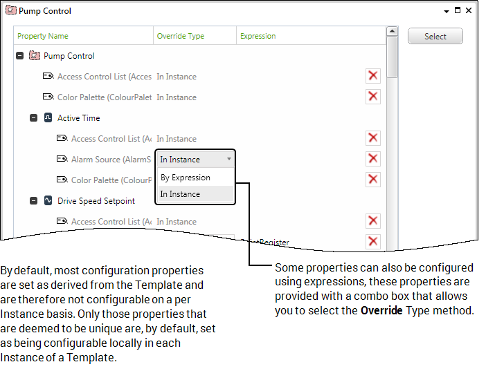The width and height of the screenshot is (486, 380).
Task: Click red X on Pump Control Access Control List row
Action: [x=373, y=76]
